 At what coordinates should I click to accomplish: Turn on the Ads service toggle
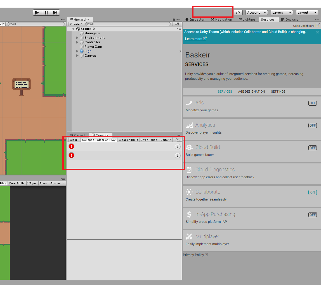click(312, 103)
